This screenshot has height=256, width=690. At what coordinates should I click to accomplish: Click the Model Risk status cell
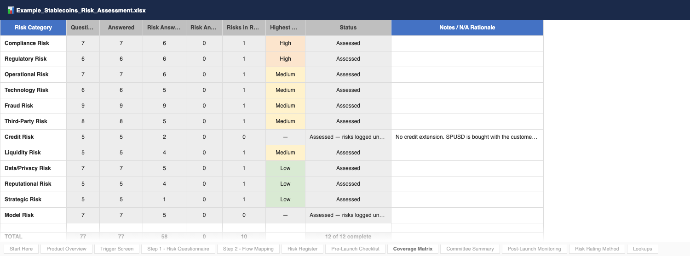click(348, 215)
